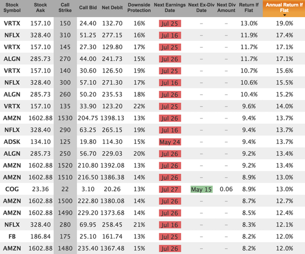Select VRTX symbol in the 140 strike row

pyautogui.click(x=12, y=71)
